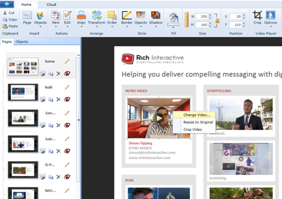Click the Copy icon in Clipboard group

pos(5,19)
